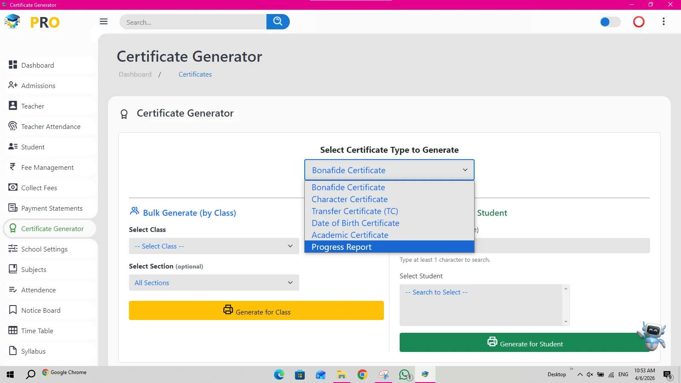Click the blue search magnifier button
Screen dimensions: 681x383
[278, 22]
